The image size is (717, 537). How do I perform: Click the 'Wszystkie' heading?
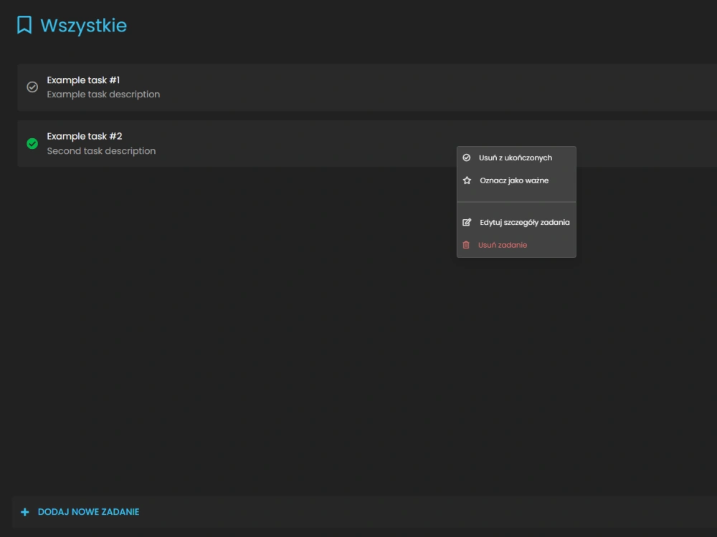84,25
